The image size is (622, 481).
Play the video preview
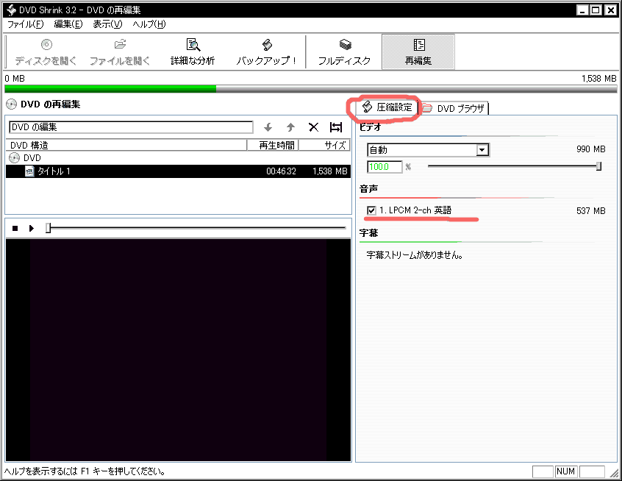click(x=32, y=228)
